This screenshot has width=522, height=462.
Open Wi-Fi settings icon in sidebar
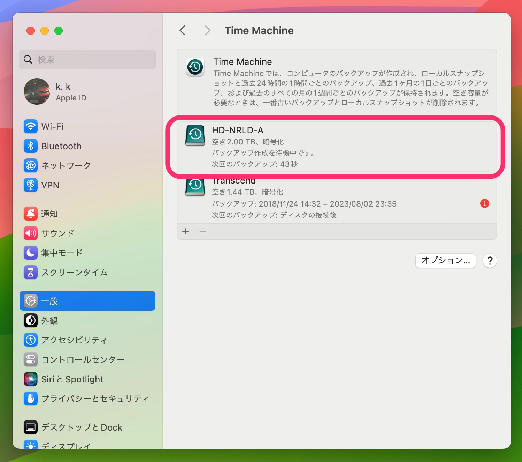(x=31, y=126)
